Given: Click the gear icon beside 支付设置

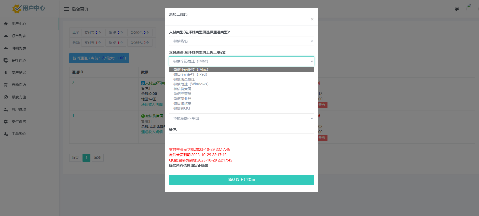Looking at the screenshot, I should [x=6, y=121].
